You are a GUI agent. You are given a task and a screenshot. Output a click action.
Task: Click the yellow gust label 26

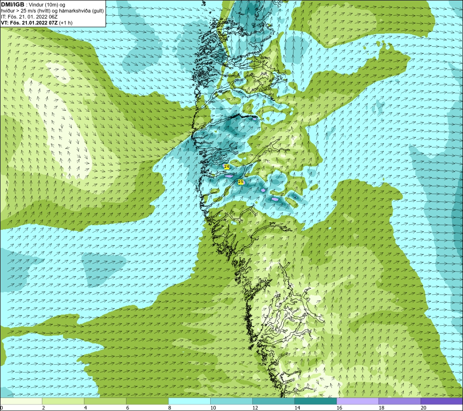[227, 167]
